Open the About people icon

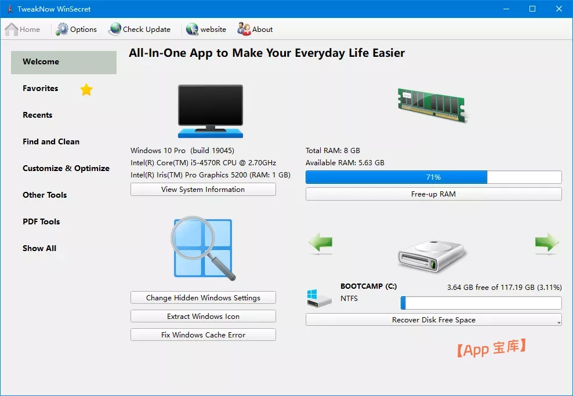(244, 30)
